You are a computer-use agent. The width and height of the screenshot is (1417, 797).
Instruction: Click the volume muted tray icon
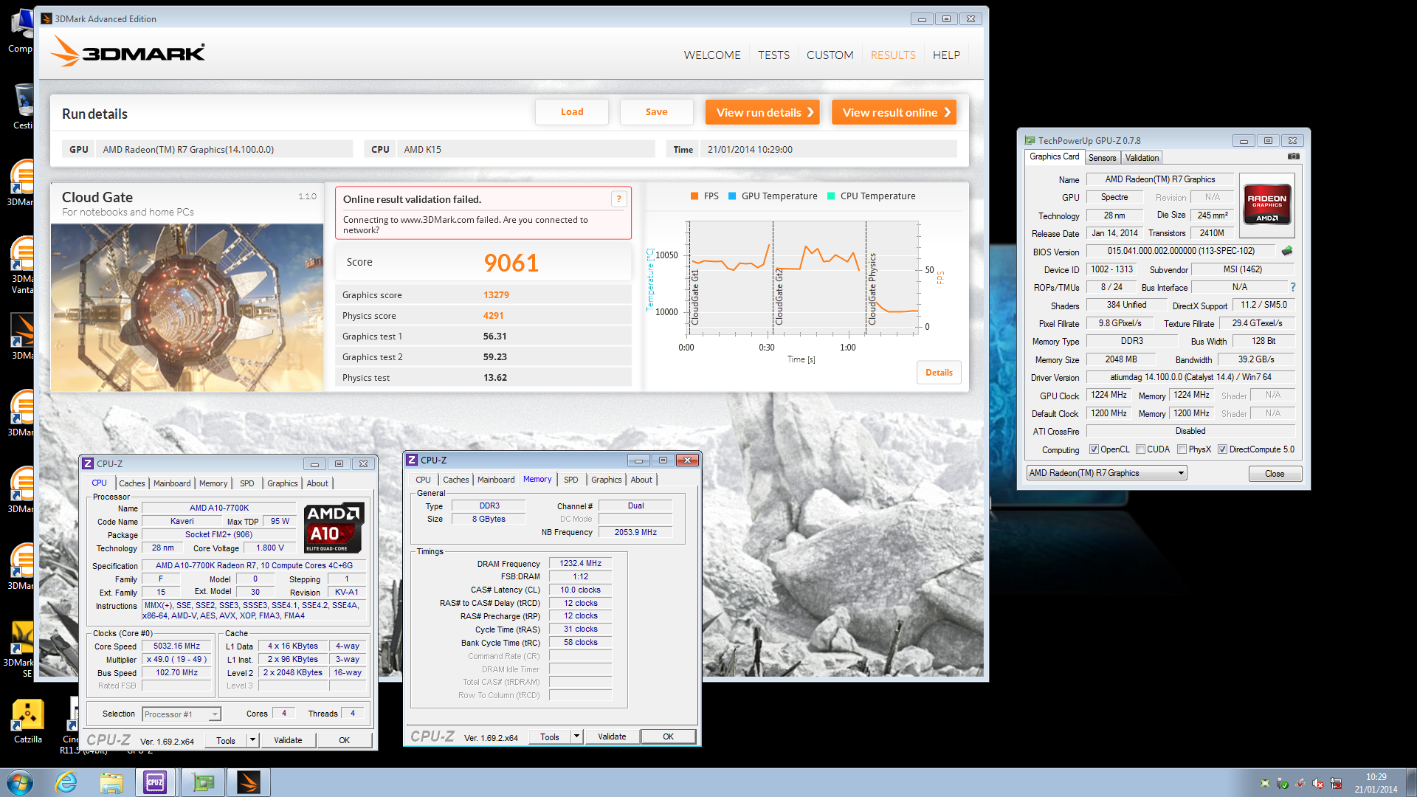click(x=1317, y=783)
